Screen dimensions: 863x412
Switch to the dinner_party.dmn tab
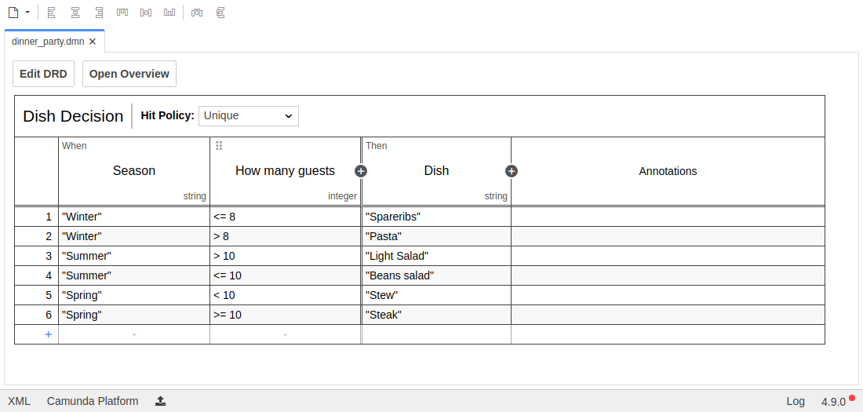(x=49, y=42)
